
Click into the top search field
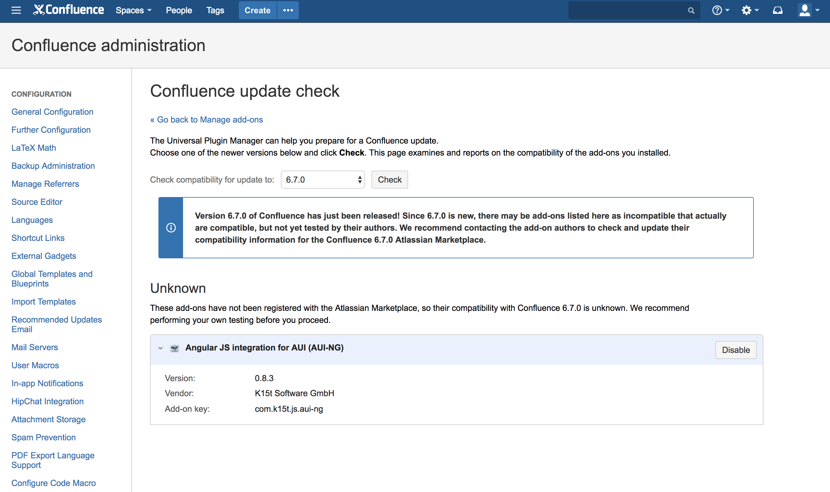(x=626, y=11)
